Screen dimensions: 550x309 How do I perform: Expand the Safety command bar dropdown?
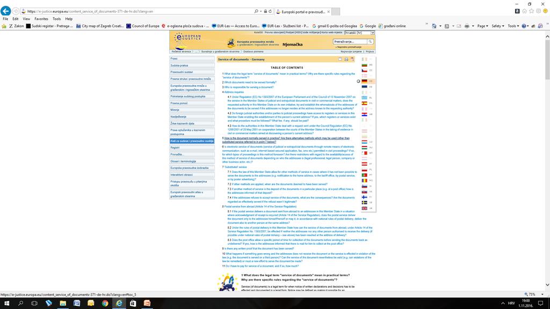tap(498, 26)
